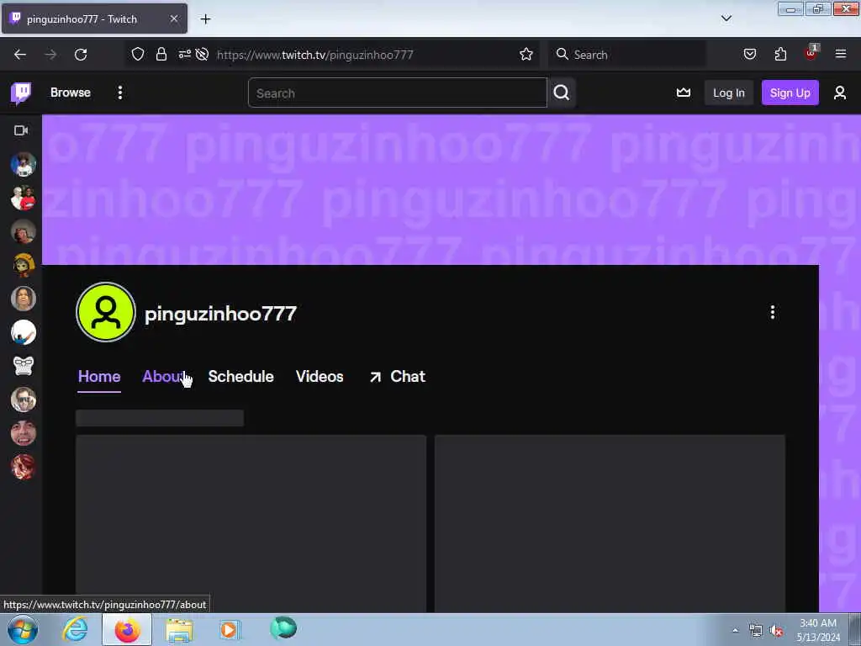
Task: Click the uBlock extension icon with badge
Action: (x=811, y=53)
